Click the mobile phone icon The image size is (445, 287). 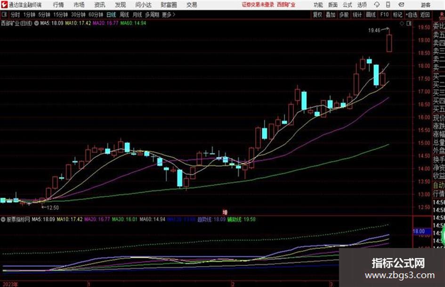pos(388,5)
